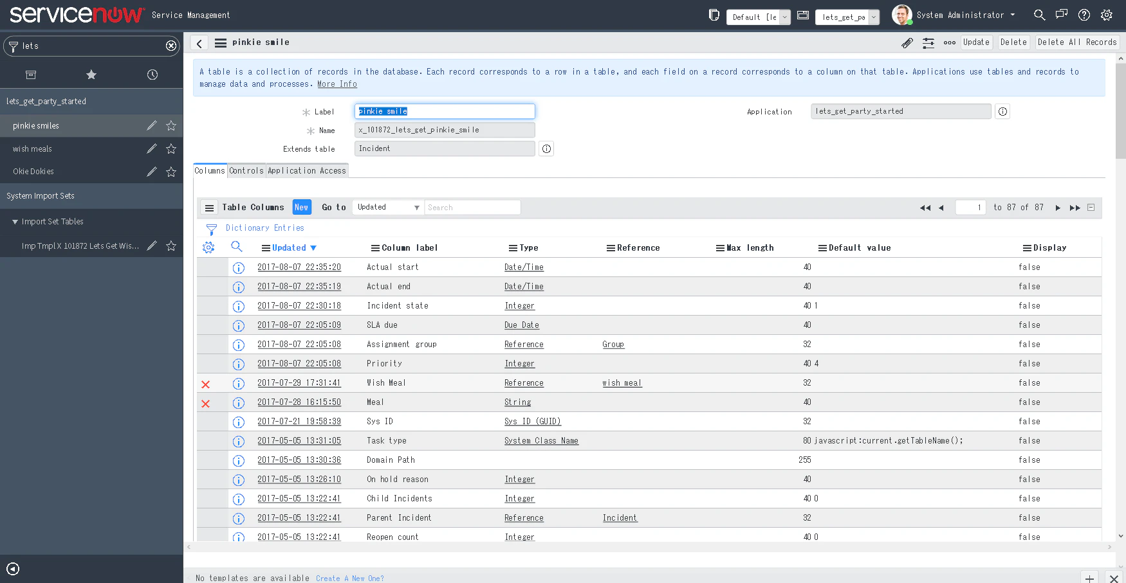1126x583 pixels.
Task: Open Table Columns list menu icon
Action: (209, 208)
